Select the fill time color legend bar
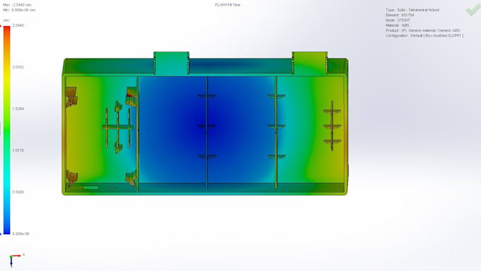This screenshot has height=271, width=481. coord(7,130)
